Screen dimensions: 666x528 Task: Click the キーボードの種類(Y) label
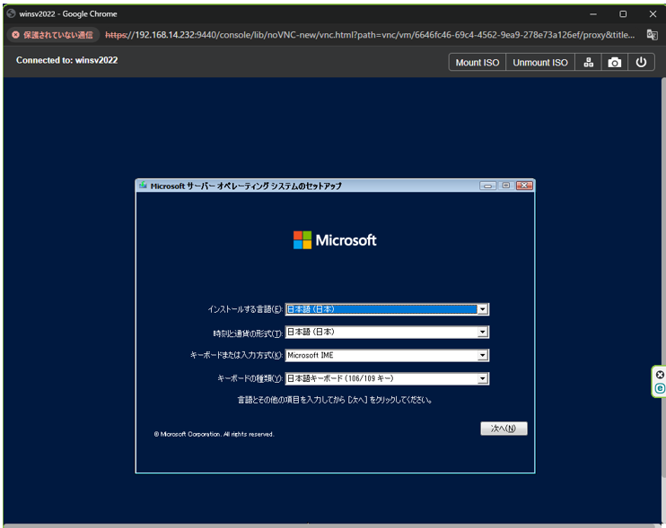(250, 378)
